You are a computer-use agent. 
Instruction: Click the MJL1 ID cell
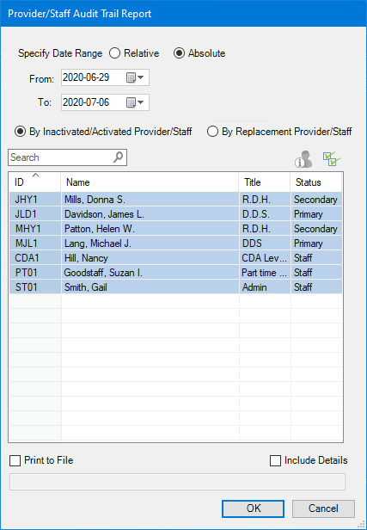point(35,243)
